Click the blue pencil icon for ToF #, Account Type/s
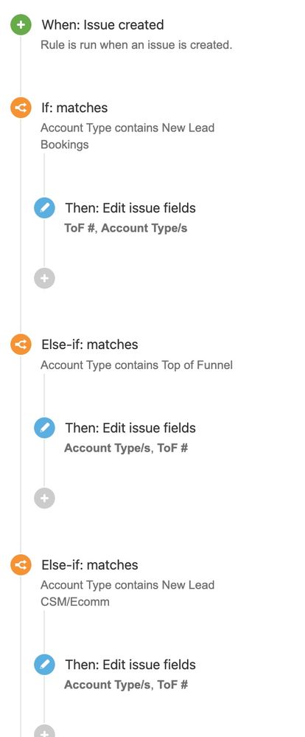Viewport: 305px width, 737px height. [x=45, y=208]
